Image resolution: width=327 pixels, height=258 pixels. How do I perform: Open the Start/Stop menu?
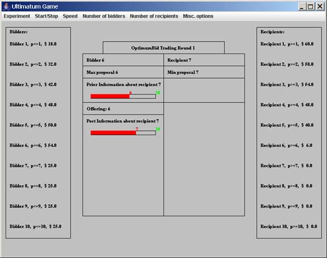[x=47, y=16]
